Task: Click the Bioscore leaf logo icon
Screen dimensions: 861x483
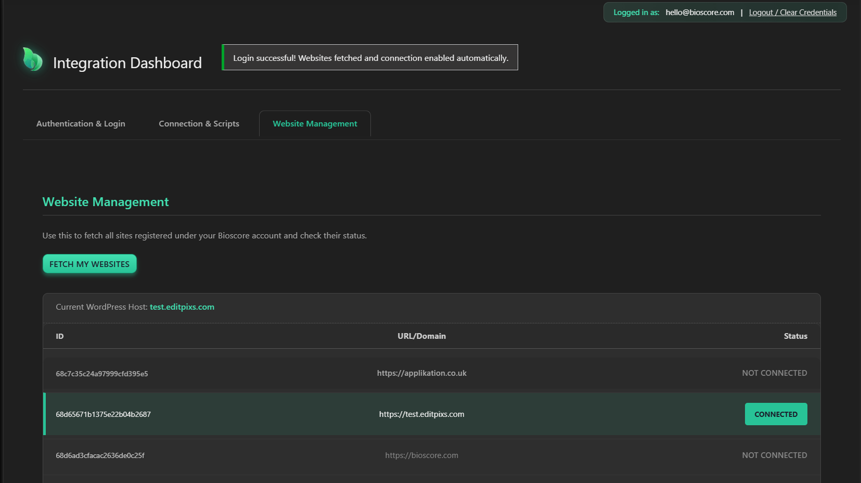Action: pos(32,59)
